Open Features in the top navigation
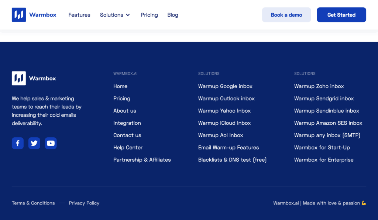 (79, 15)
